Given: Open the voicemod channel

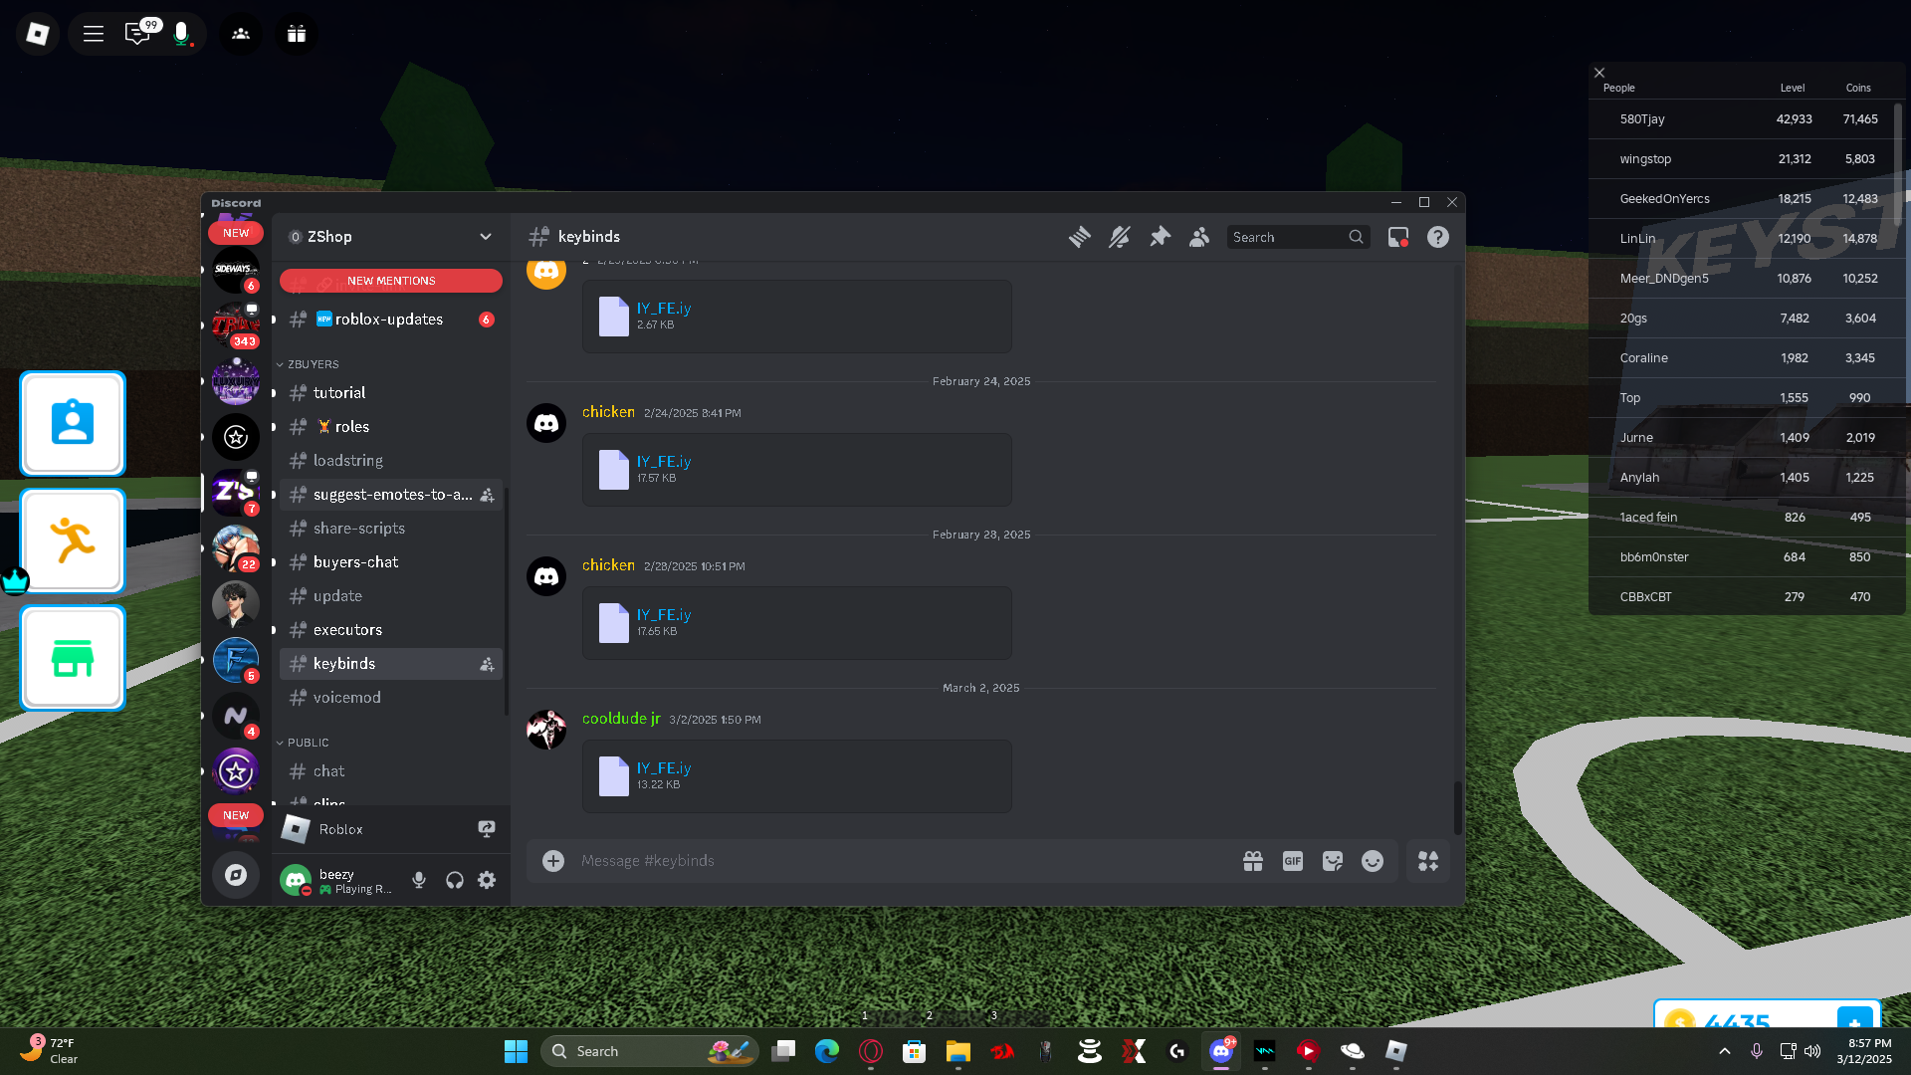Looking at the screenshot, I should coord(391,698).
